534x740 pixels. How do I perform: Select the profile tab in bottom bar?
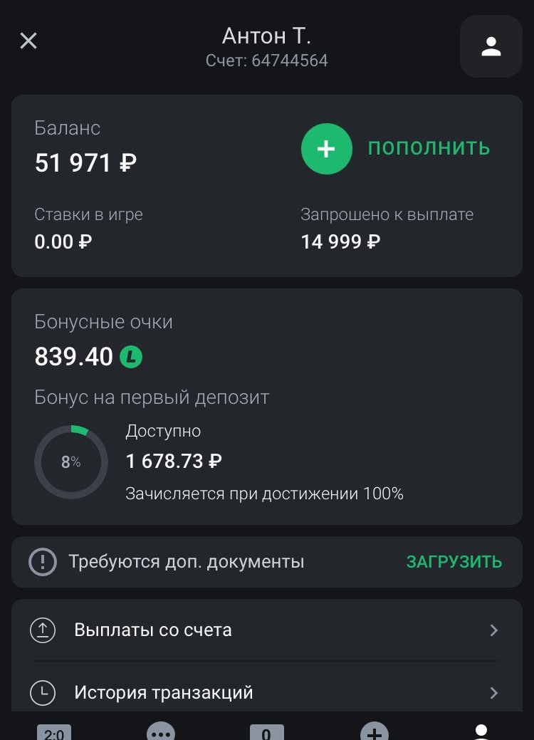[481, 731]
